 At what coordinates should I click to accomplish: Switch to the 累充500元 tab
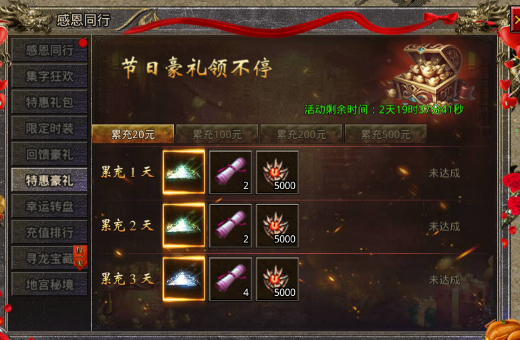(386, 134)
